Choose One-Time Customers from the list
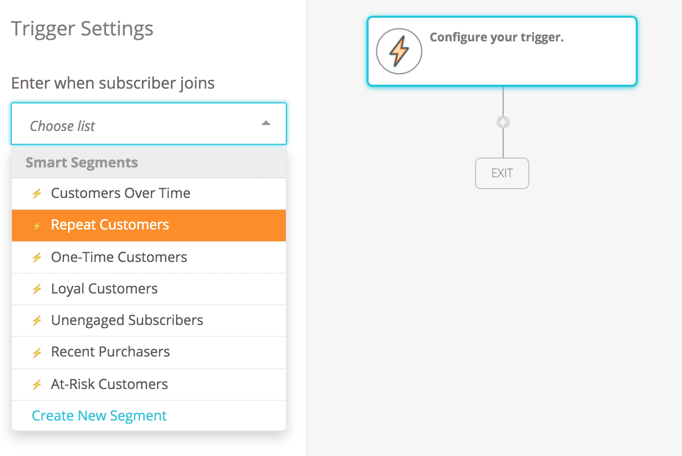This screenshot has height=456, width=682. click(x=119, y=258)
